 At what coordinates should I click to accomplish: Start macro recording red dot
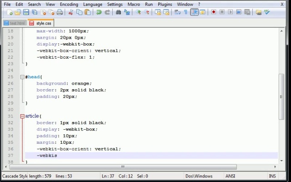[x=214, y=12]
